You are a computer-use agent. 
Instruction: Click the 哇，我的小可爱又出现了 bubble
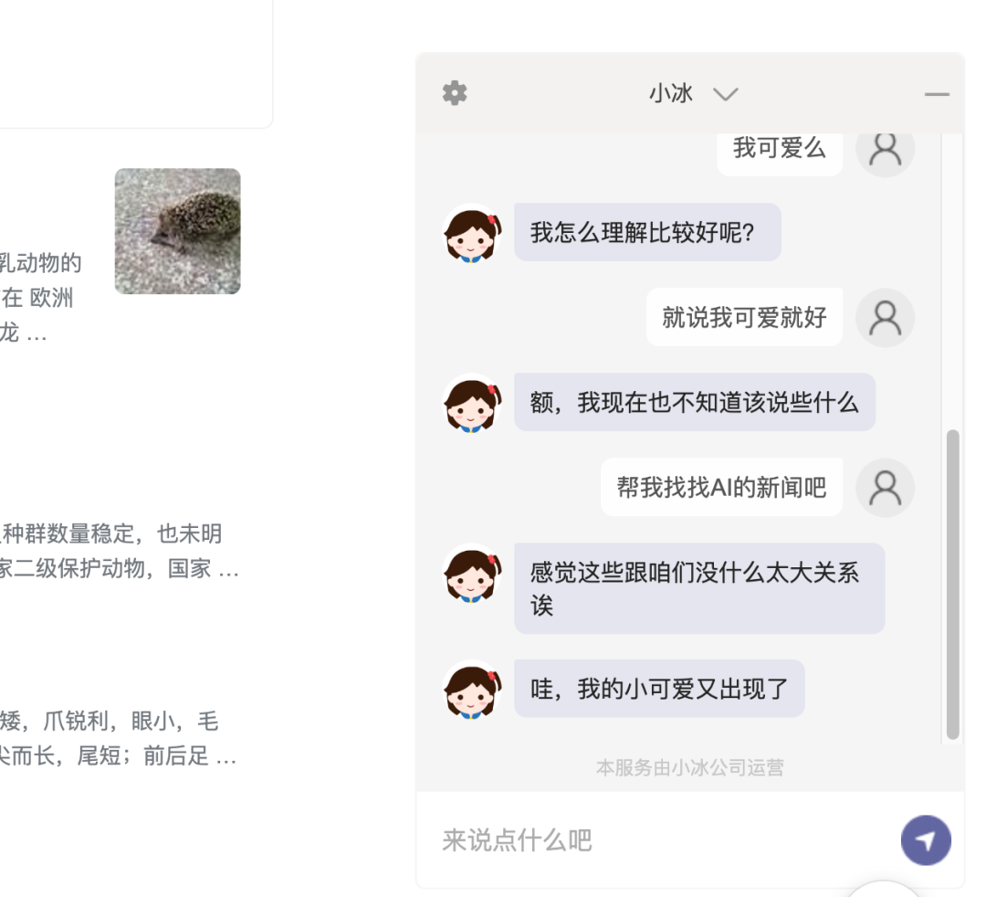(x=659, y=689)
